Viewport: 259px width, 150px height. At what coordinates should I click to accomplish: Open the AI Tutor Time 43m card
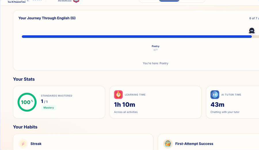coord(233,102)
